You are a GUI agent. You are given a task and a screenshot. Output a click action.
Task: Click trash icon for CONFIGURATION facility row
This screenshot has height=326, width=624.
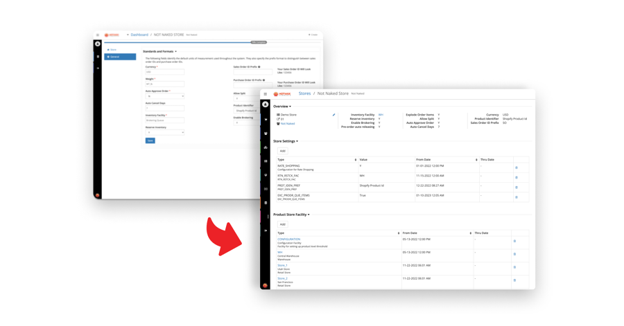pyautogui.click(x=514, y=241)
